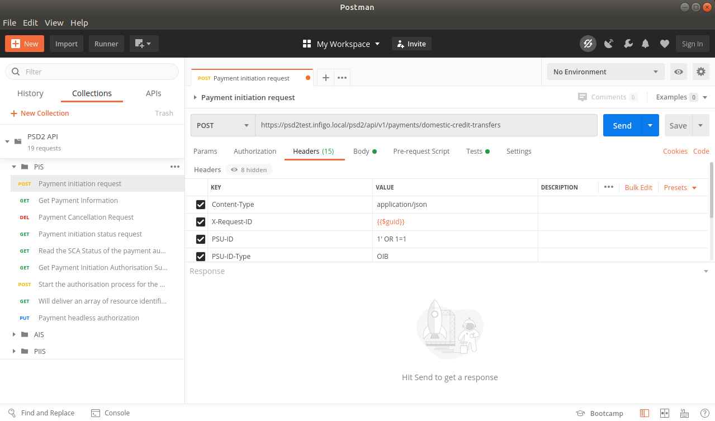Viewport: 715px width, 421px height.
Task: Open the Params tab
Action: (x=205, y=152)
